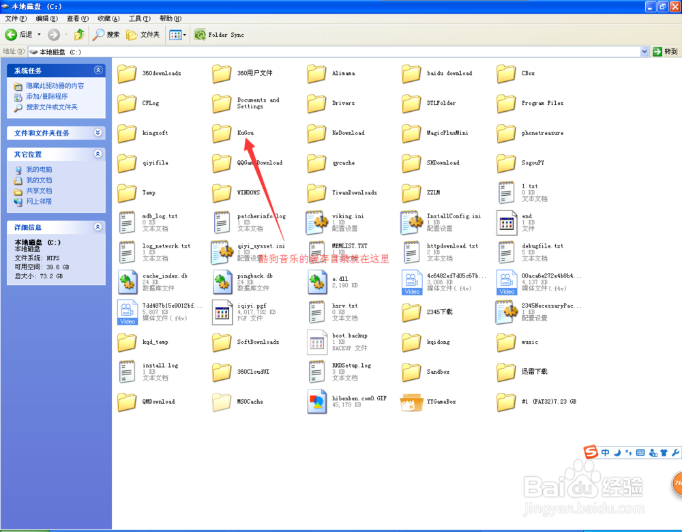Screen dimensions: 682x532
Task: Open the 工具(T) menu
Action: (139, 18)
